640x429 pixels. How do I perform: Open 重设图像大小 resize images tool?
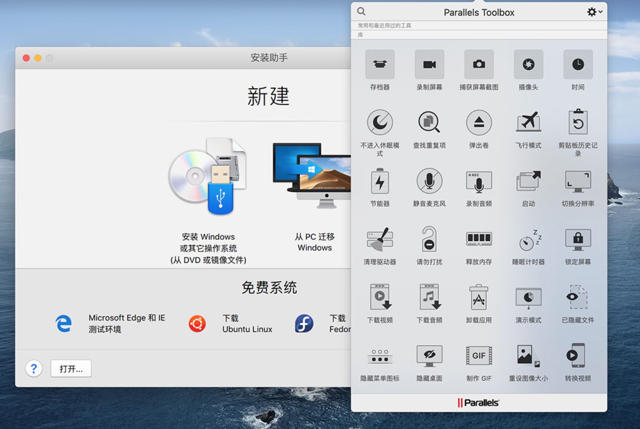(x=529, y=356)
